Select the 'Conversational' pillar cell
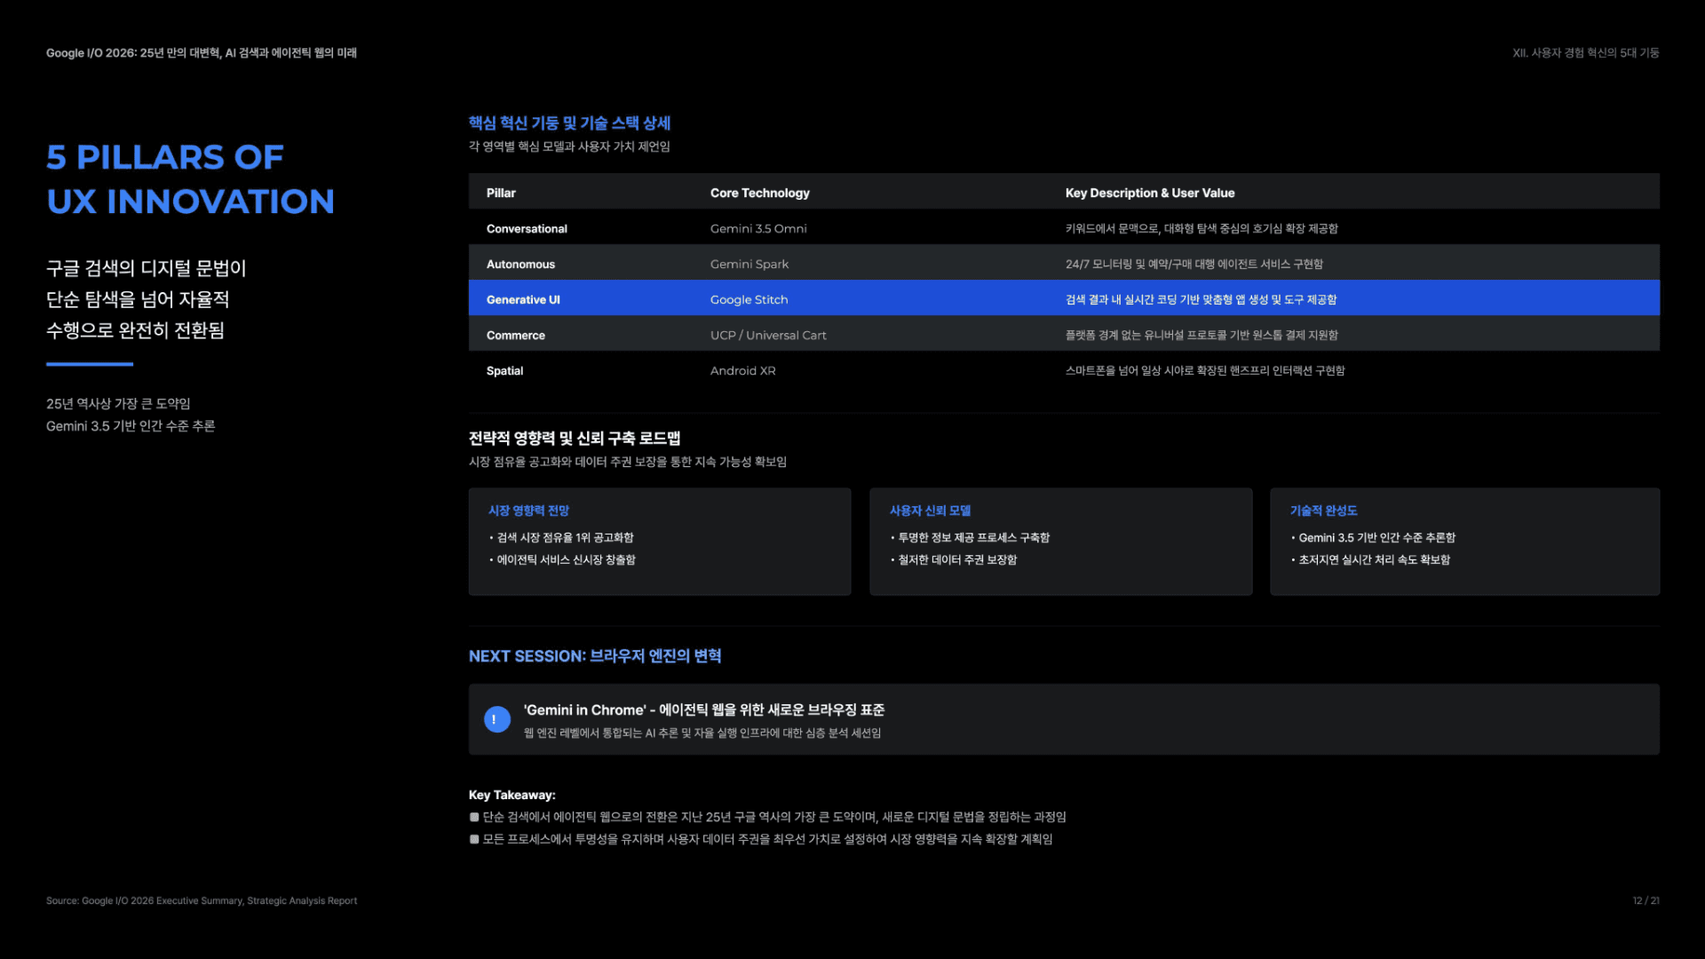Screen dimensions: 1705x959 (527, 228)
